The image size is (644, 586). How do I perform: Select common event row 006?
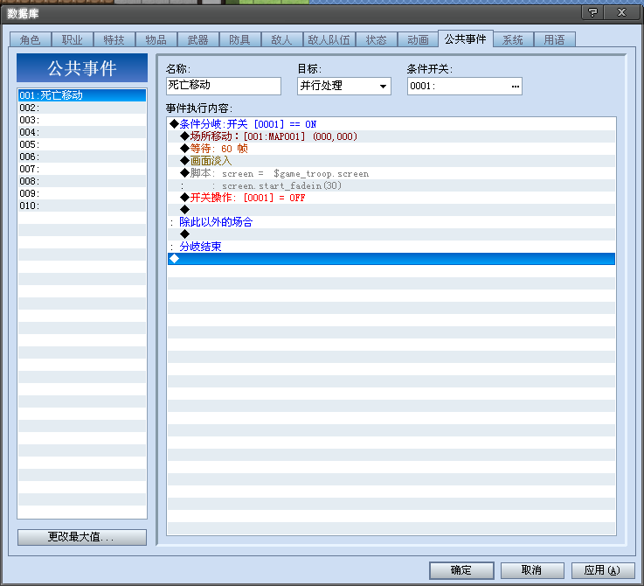pyautogui.click(x=82, y=157)
